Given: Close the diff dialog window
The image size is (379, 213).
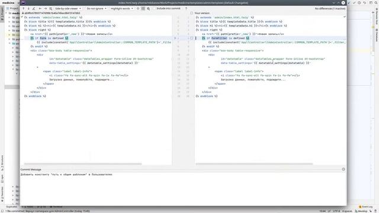Looking at the screenshot, I should click(343, 2).
